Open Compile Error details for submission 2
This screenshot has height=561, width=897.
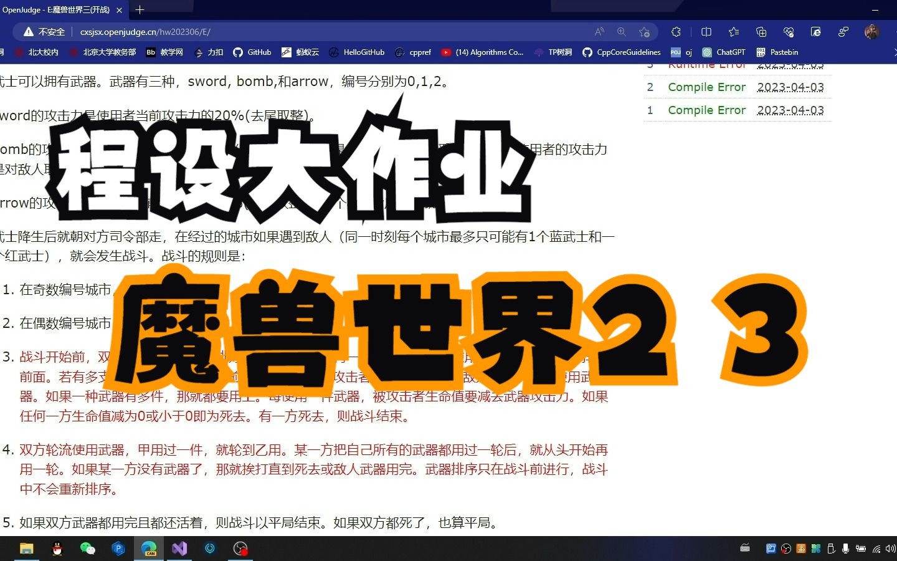[706, 87]
